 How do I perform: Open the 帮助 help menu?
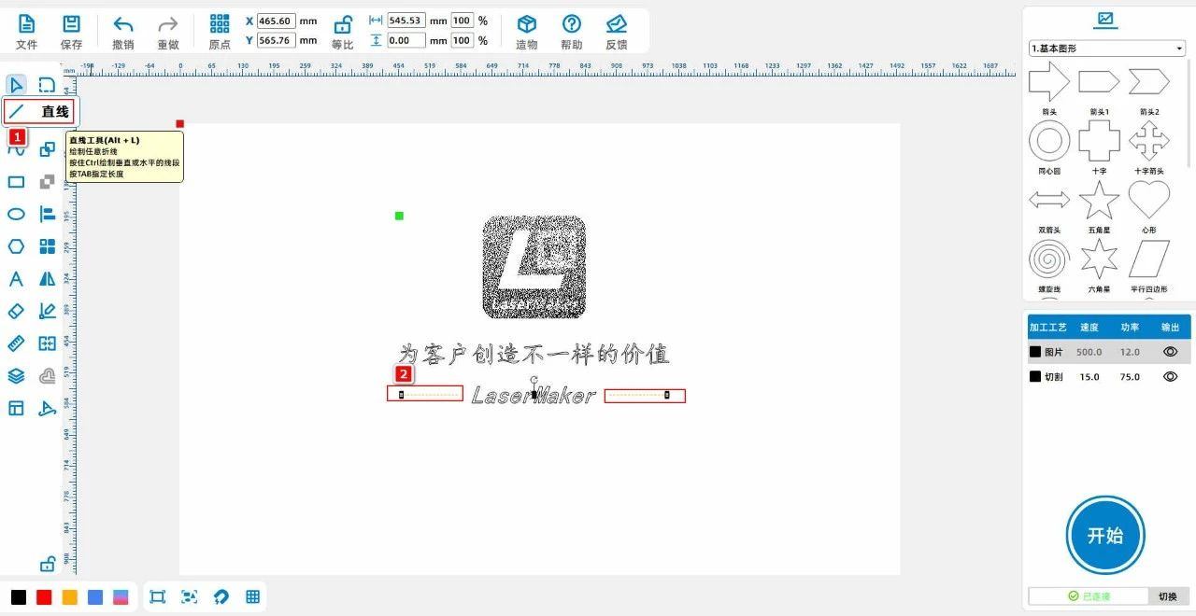[x=571, y=31]
